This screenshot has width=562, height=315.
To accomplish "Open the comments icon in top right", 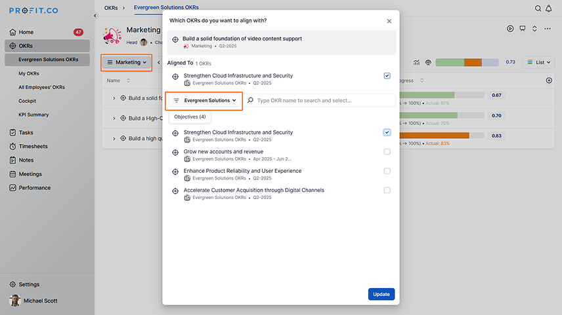I will (523, 29).
